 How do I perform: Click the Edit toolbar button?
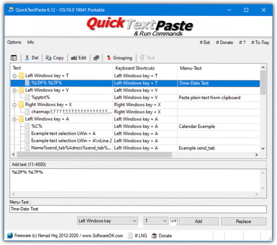(x=78, y=58)
